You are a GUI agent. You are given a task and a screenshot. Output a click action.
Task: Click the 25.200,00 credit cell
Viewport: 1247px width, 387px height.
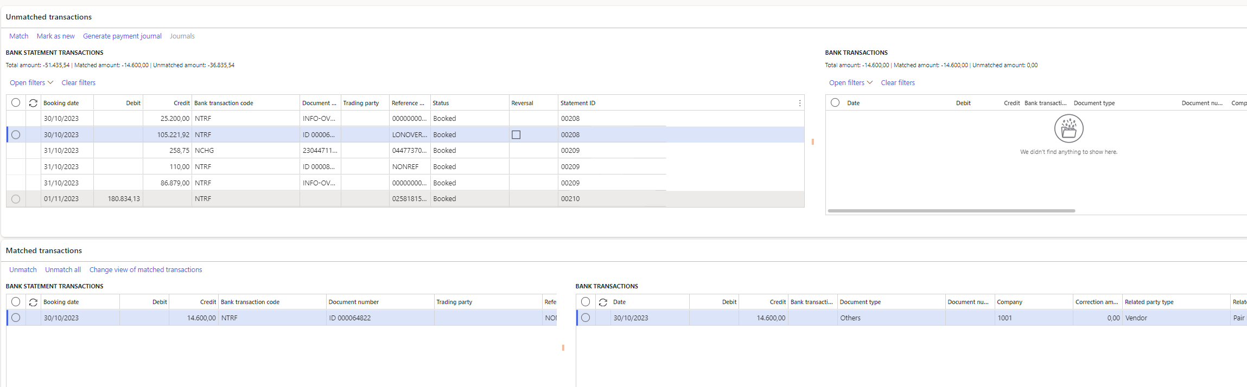pyautogui.click(x=167, y=118)
